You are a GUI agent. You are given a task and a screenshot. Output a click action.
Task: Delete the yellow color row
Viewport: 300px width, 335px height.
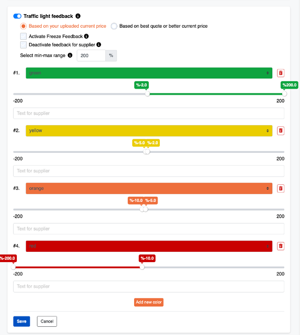coord(280,131)
